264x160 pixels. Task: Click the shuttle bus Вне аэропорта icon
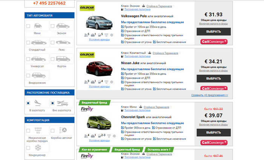click(x=63, y=103)
